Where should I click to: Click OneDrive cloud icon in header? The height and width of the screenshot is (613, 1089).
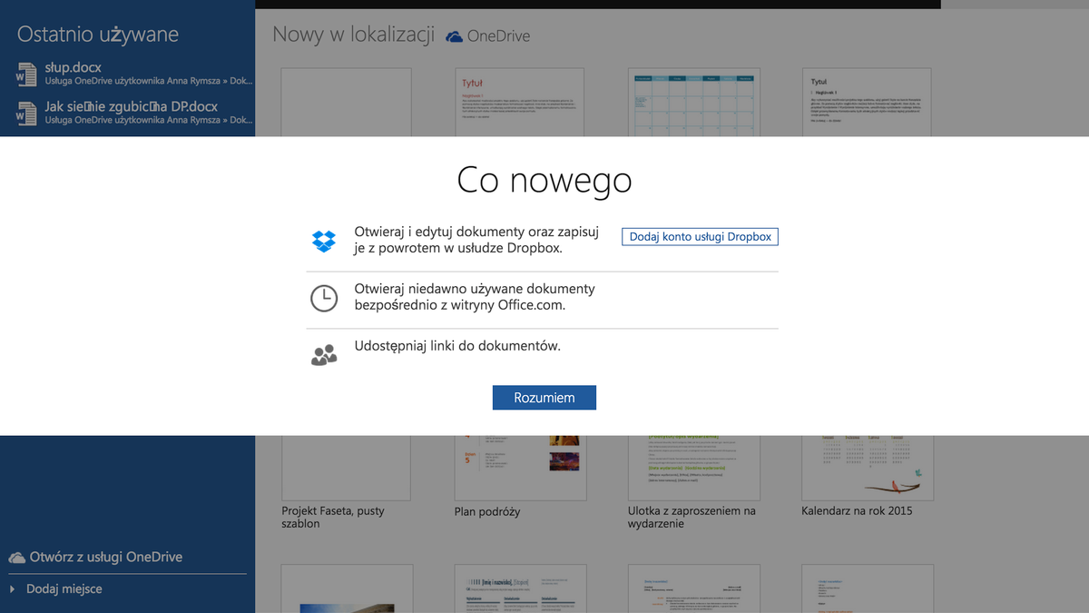tap(454, 36)
